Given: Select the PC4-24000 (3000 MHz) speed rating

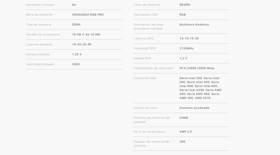Looking at the screenshot, I should 197,68.
